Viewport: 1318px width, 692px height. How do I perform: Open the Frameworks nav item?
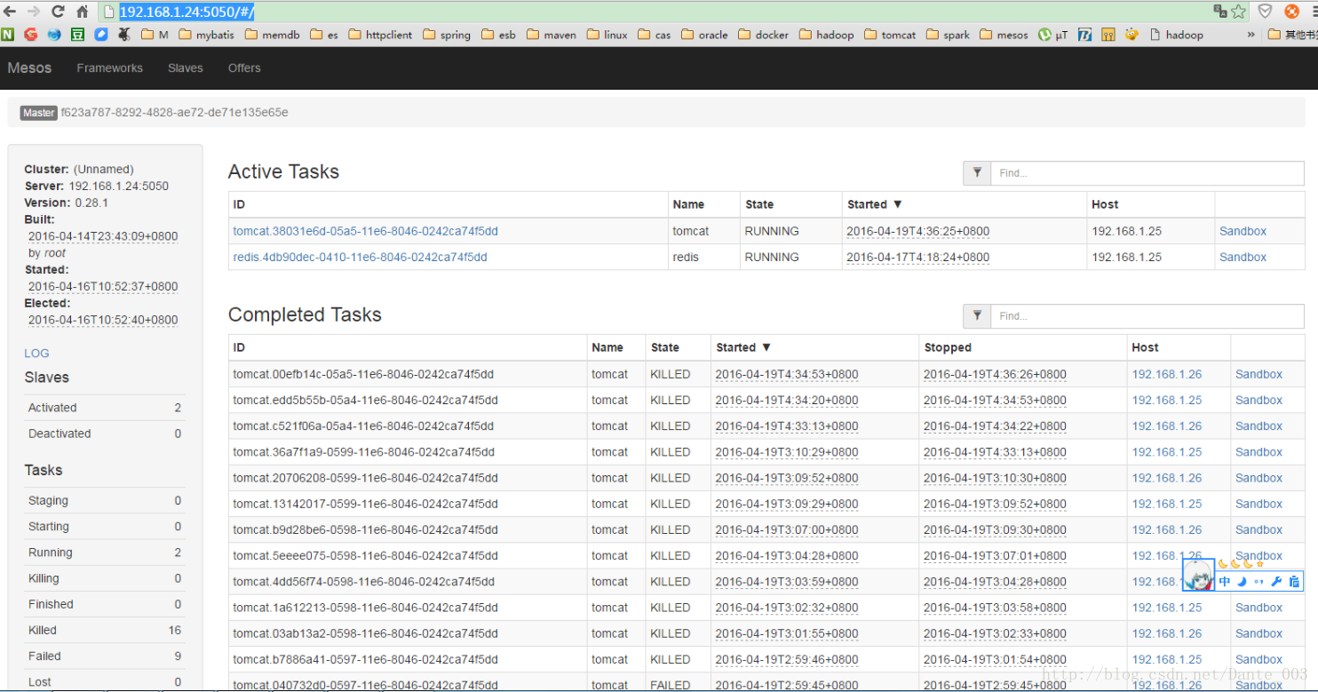[110, 68]
